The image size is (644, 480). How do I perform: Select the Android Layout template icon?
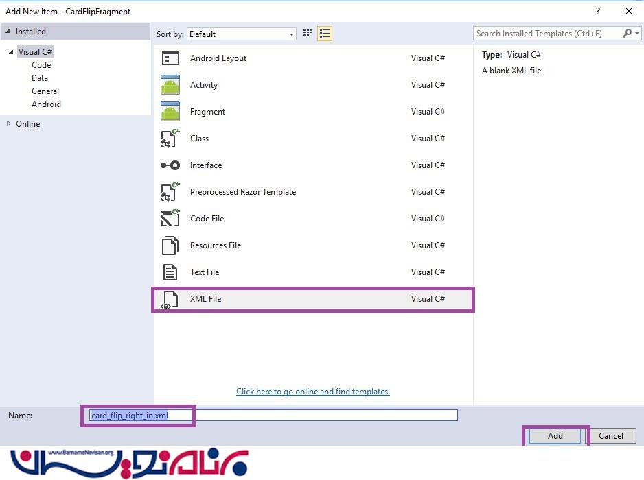(x=170, y=58)
